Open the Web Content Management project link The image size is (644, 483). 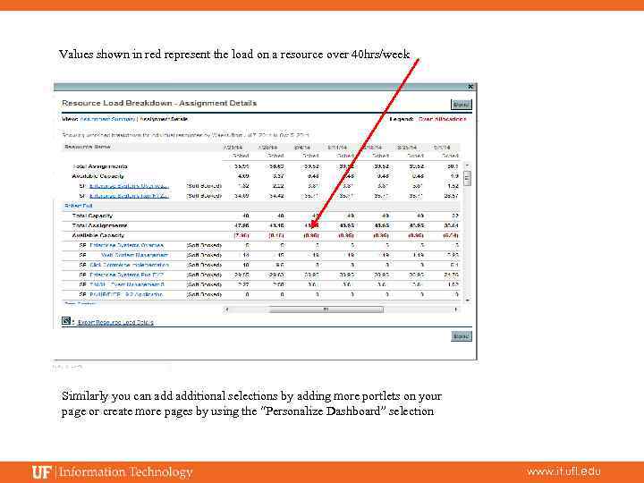[x=135, y=255]
